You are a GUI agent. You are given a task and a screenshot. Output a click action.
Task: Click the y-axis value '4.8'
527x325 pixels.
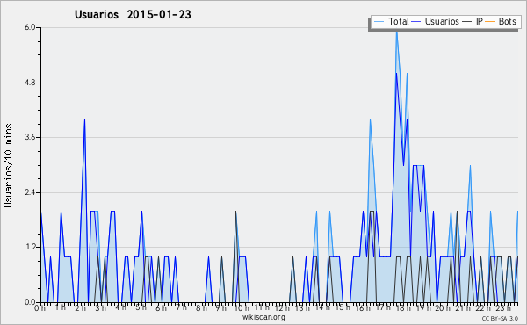pyautogui.click(x=30, y=83)
